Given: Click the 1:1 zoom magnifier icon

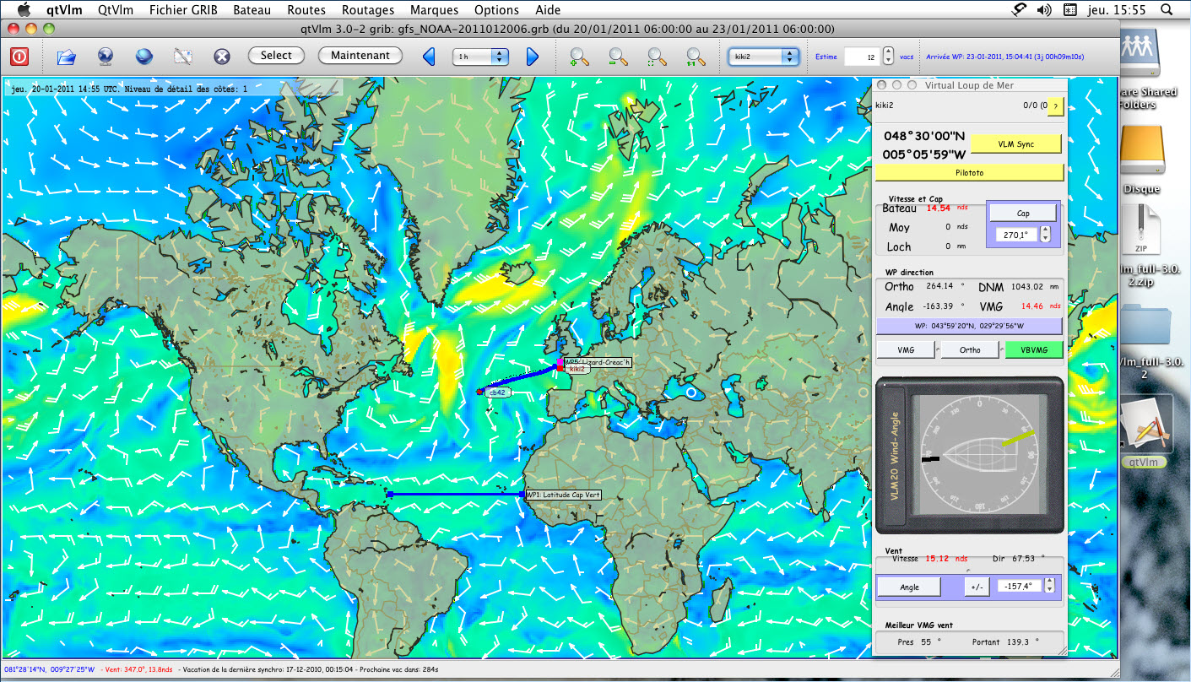Looking at the screenshot, I should [696, 57].
